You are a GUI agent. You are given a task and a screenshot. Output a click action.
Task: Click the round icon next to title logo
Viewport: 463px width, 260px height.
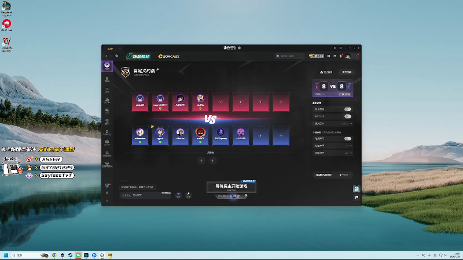[x=240, y=48]
